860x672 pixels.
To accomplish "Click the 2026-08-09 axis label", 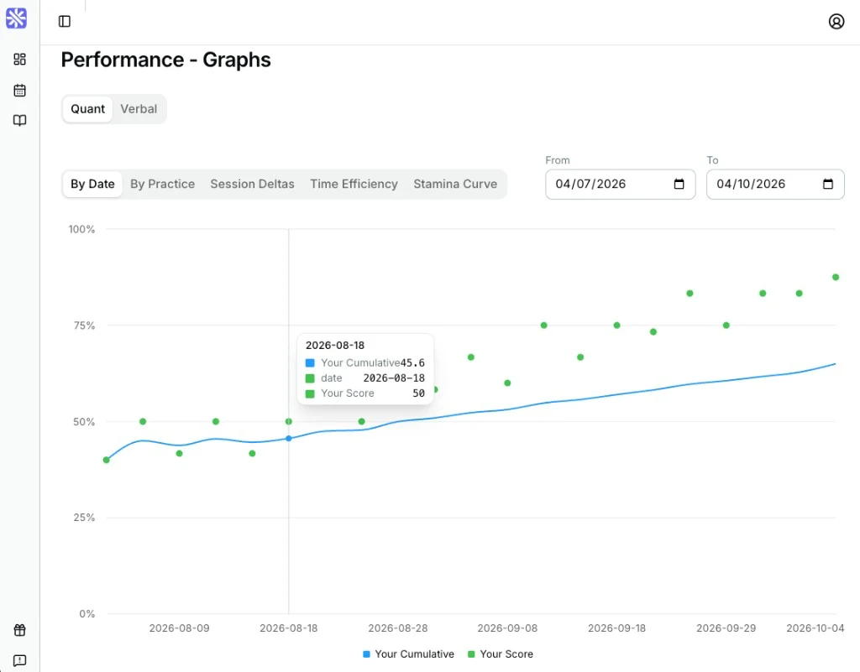I will coord(180,628).
